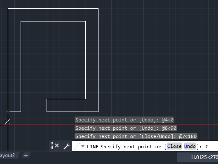218x164 pixels.
Task: Select the outer shape's right vertical line
Action: [98, 60]
